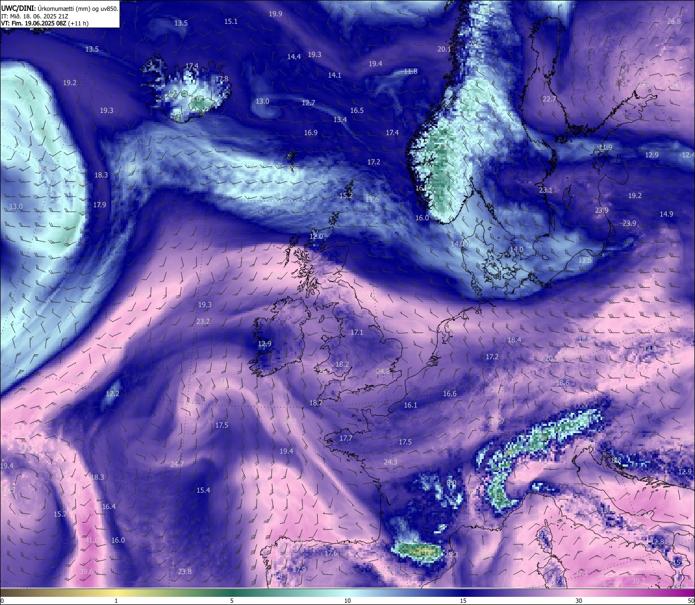
Task: Click the 18.4 value label
Action: pyautogui.click(x=514, y=340)
